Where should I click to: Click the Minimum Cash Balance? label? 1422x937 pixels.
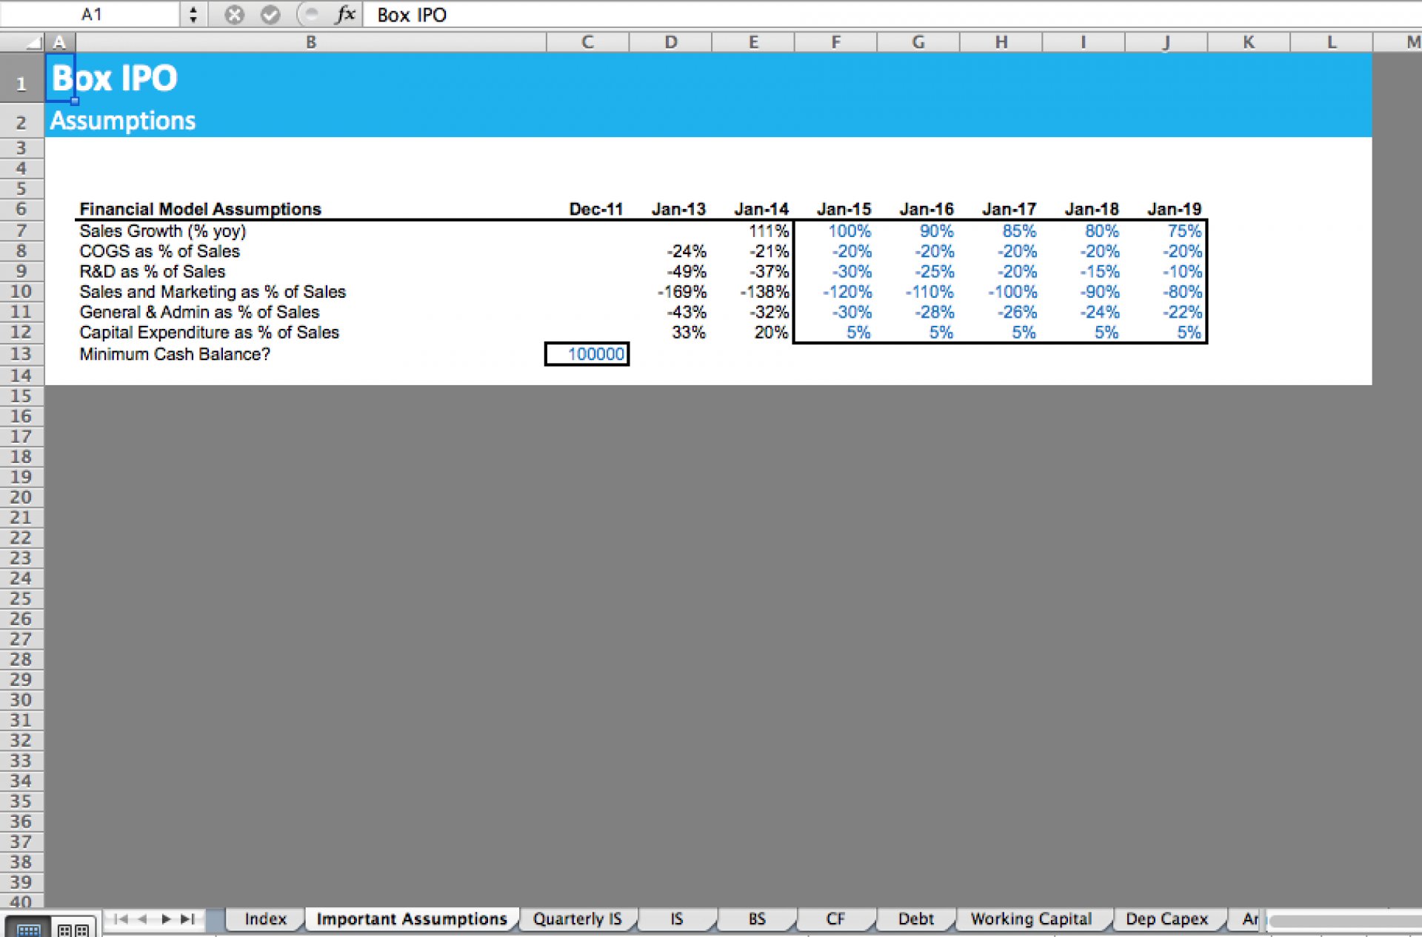(175, 354)
